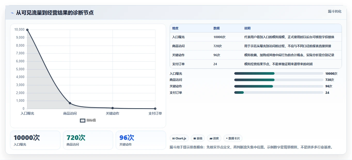352x160 pixels.
Task: Click the 10,000 y-axis label
Action: tap(20, 30)
